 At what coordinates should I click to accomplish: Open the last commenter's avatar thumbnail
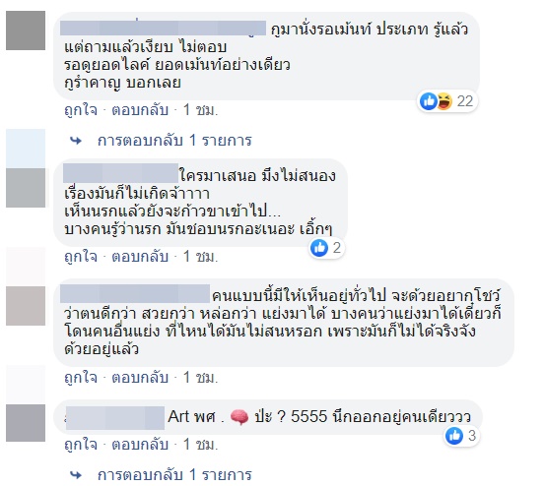pyautogui.click(x=26, y=423)
